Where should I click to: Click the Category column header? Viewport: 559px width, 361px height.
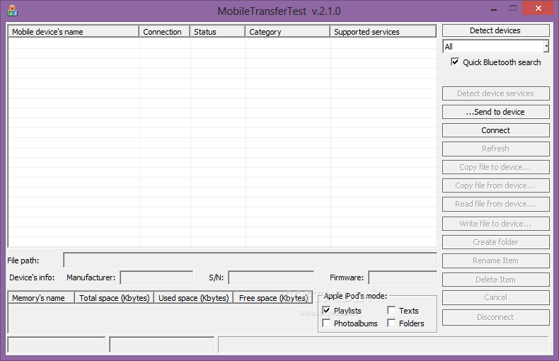point(288,32)
